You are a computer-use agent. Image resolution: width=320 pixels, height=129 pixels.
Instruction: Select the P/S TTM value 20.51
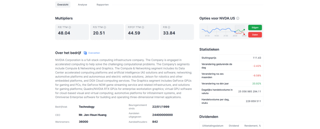pos(99,33)
